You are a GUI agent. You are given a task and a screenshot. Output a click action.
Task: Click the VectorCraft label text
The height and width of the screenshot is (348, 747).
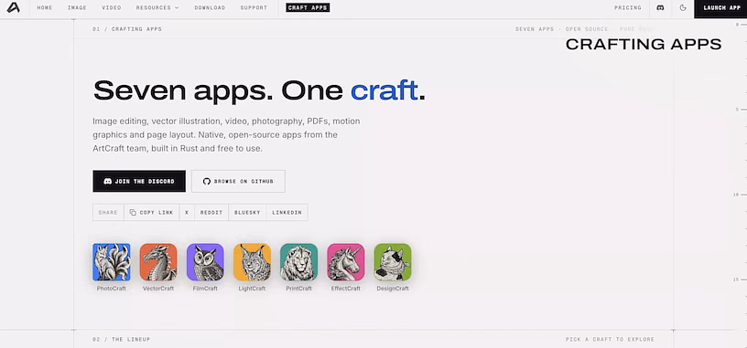(x=158, y=289)
